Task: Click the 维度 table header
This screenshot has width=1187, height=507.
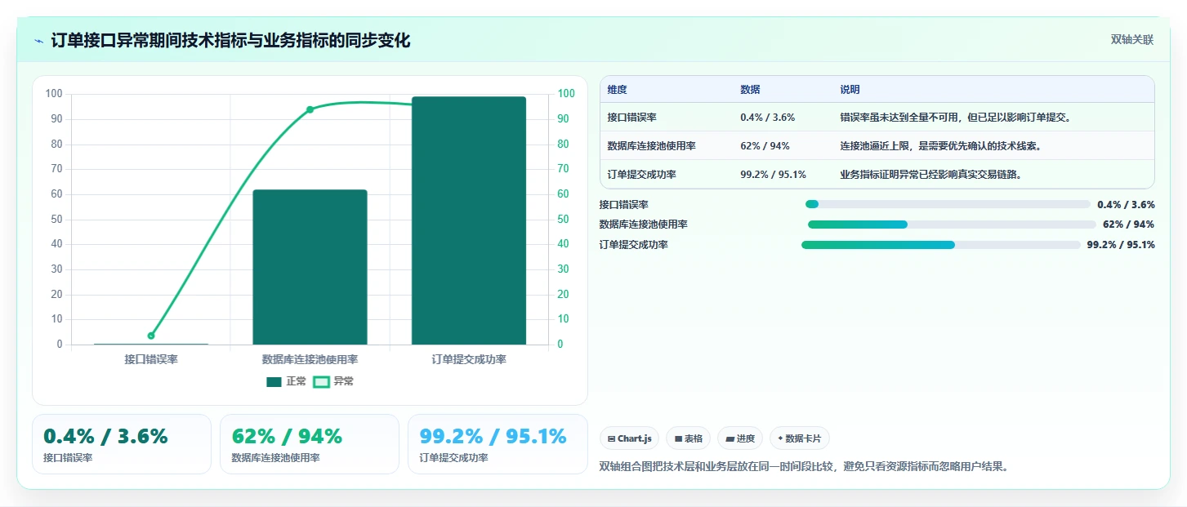Action: [x=618, y=90]
